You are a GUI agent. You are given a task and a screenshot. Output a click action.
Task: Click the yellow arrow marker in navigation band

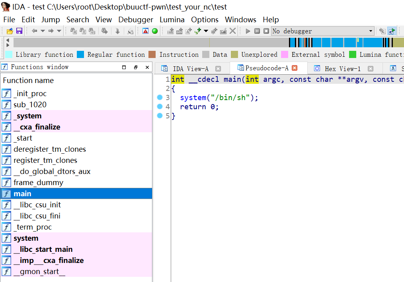358,40
